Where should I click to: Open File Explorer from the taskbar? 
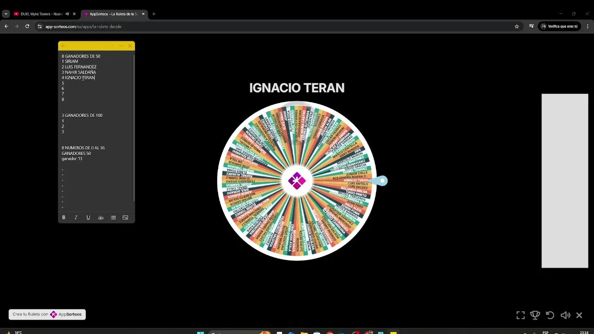coord(304,333)
